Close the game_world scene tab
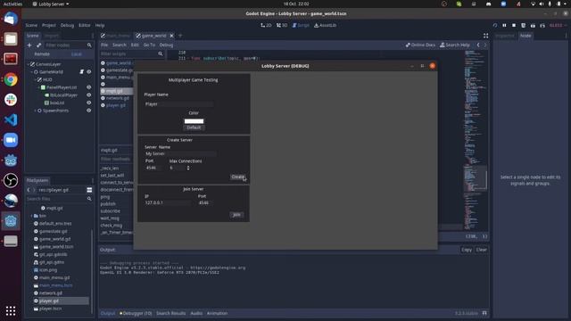The image size is (571, 321). tap(171, 36)
